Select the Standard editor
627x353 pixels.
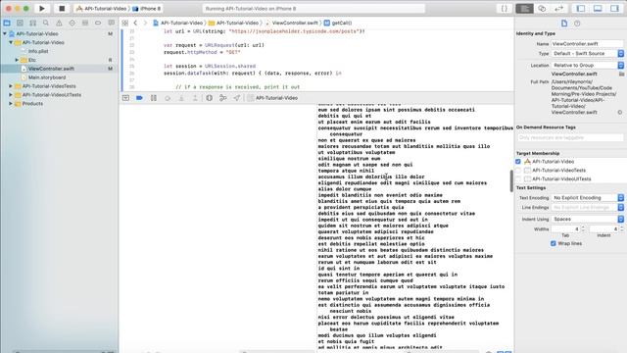point(524,9)
